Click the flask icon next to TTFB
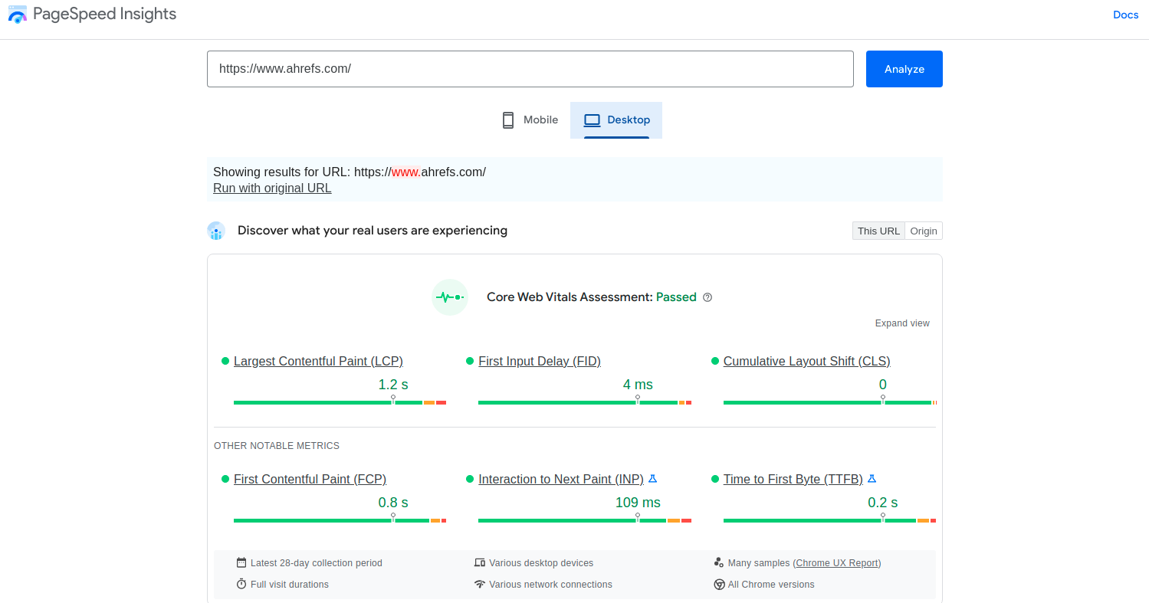The image size is (1149, 603). click(x=872, y=479)
